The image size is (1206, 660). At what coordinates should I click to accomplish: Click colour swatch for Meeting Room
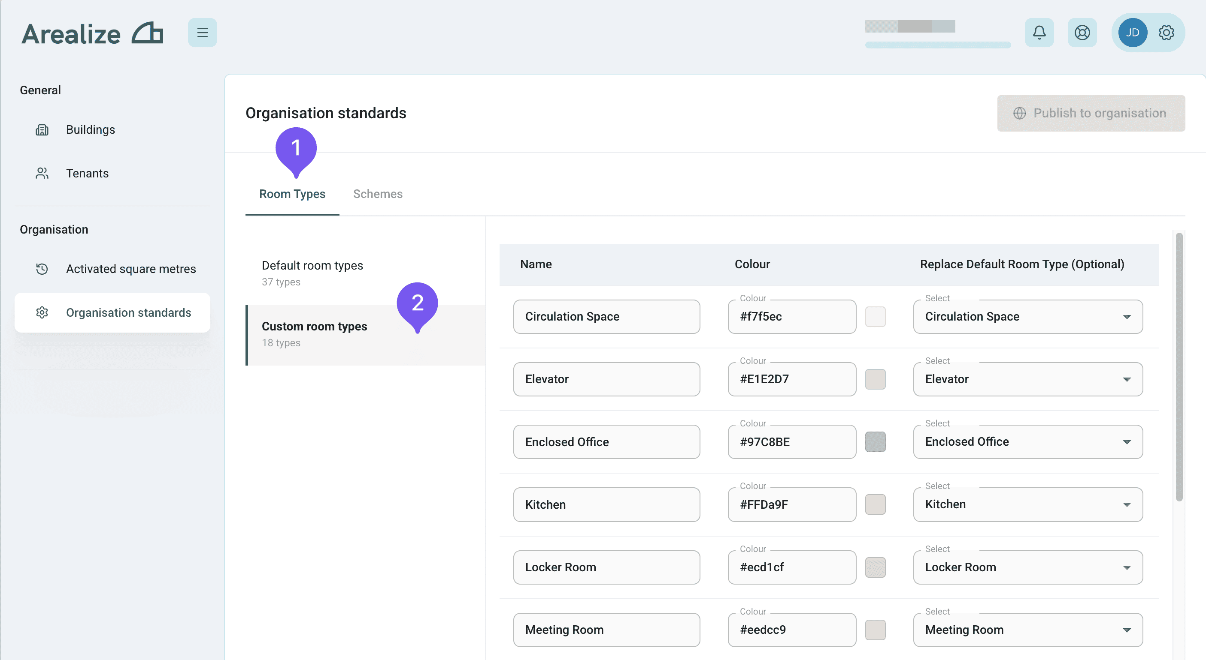pos(875,630)
